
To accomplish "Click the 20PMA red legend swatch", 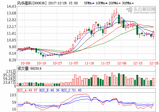I will tap(120, 3).
